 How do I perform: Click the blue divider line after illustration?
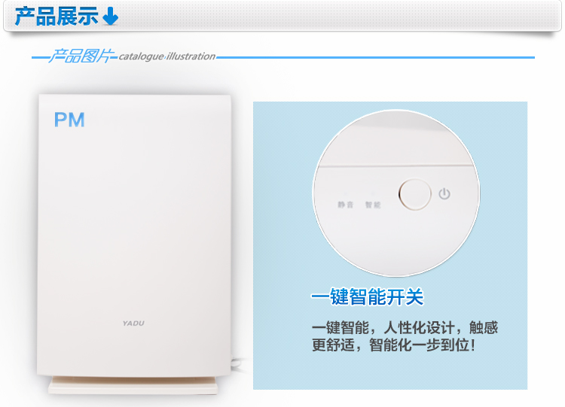point(375,57)
